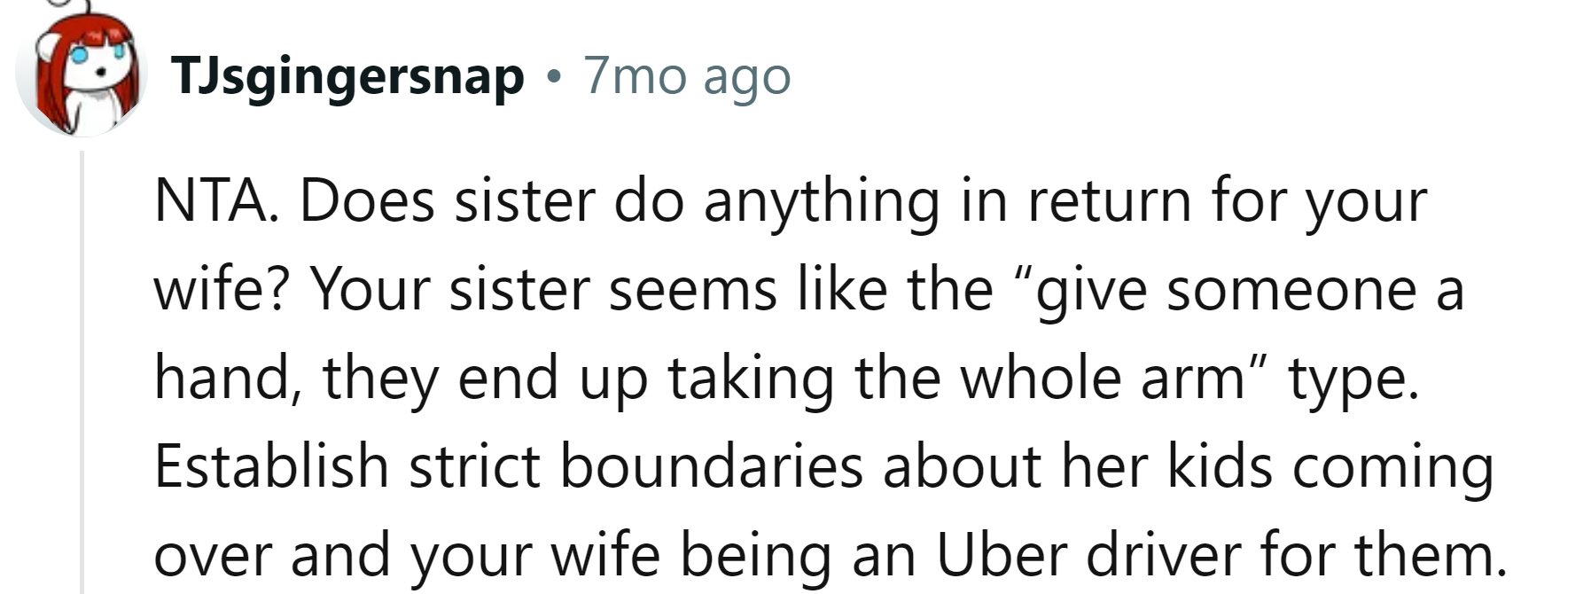Click the word "strict" in the comment
The height and width of the screenshot is (594, 1591).
click(474, 466)
